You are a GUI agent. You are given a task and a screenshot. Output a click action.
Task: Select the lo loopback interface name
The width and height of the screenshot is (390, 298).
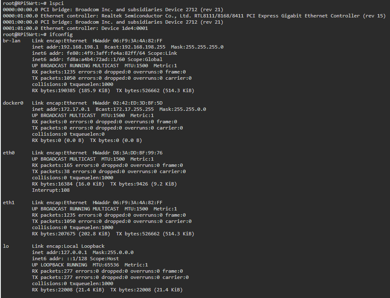click(6, 247)
